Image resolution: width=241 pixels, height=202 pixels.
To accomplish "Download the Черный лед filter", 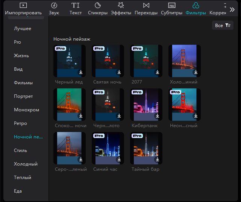I will [81, 72].
